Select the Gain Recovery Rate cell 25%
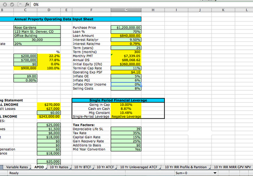 126,141
